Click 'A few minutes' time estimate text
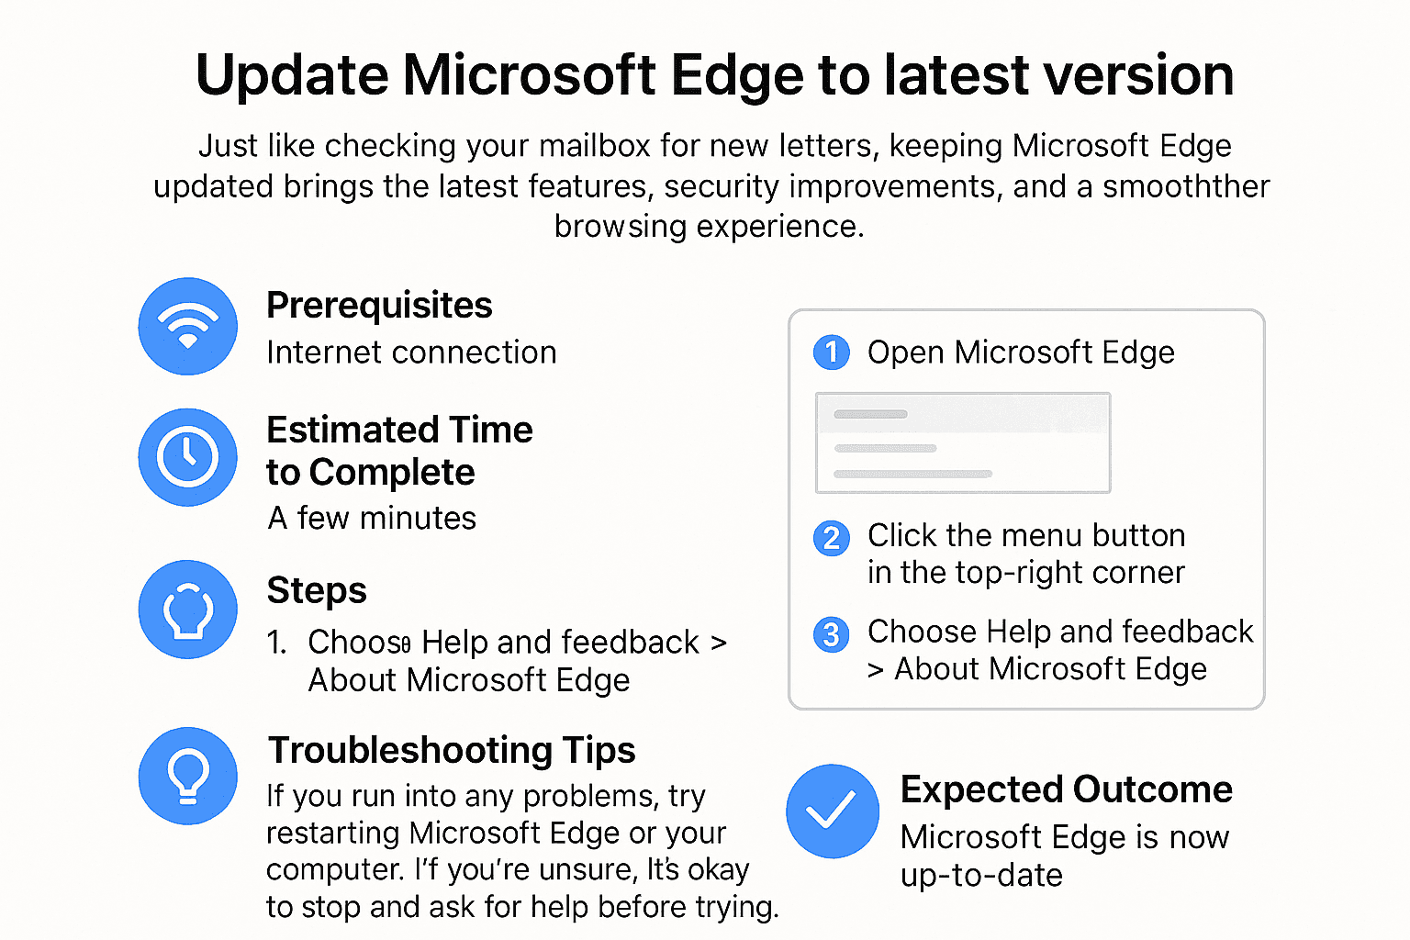 coord(372,519)
